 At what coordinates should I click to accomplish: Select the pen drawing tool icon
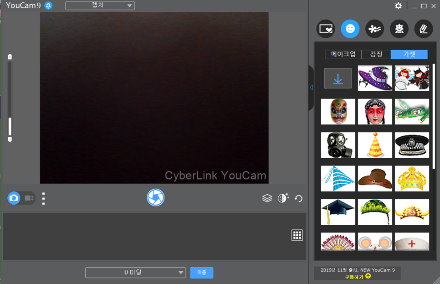pos(424,29)
